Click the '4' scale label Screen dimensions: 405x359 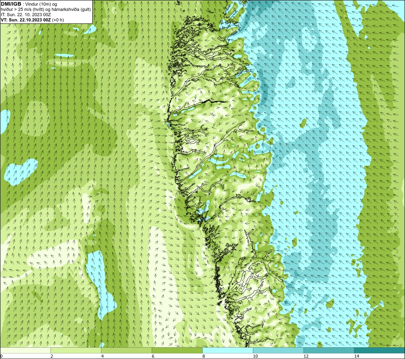(x=102, y=356)
